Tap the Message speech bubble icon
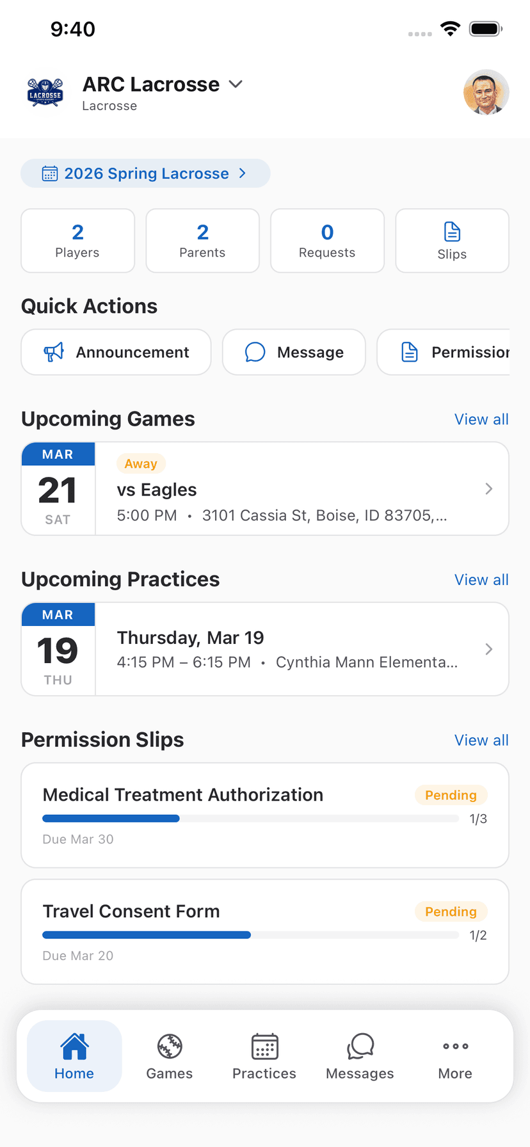Screen dimensions: 530x1147 255,351
